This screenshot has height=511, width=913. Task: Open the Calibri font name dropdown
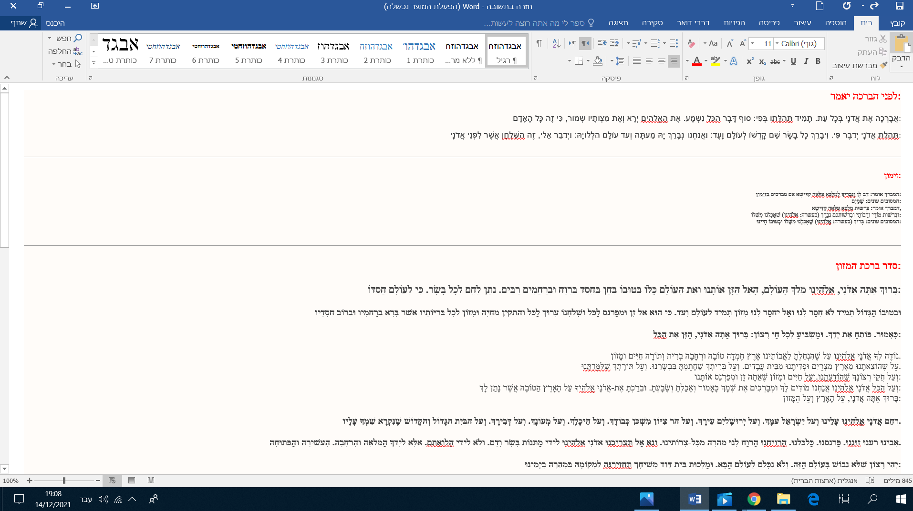click(776, 43)
